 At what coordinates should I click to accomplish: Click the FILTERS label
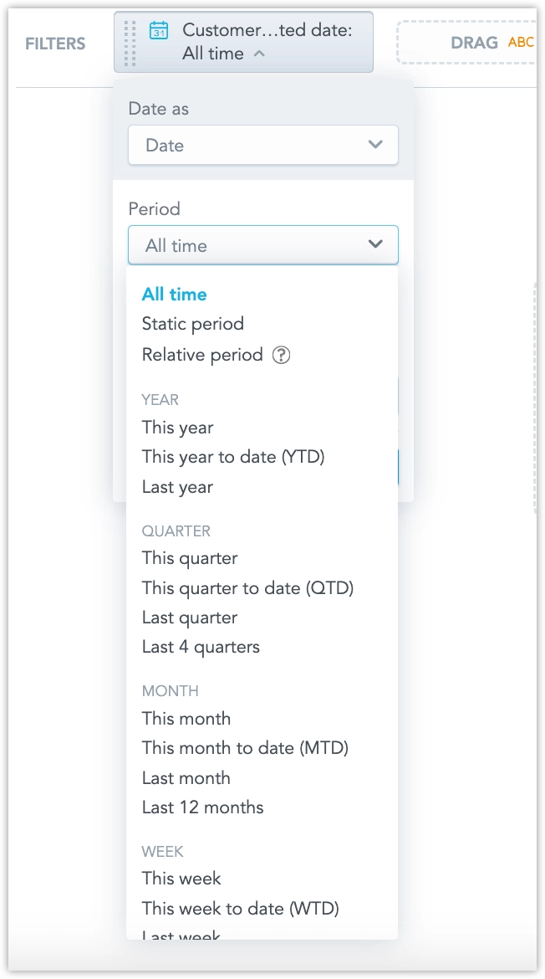(55, 44)
